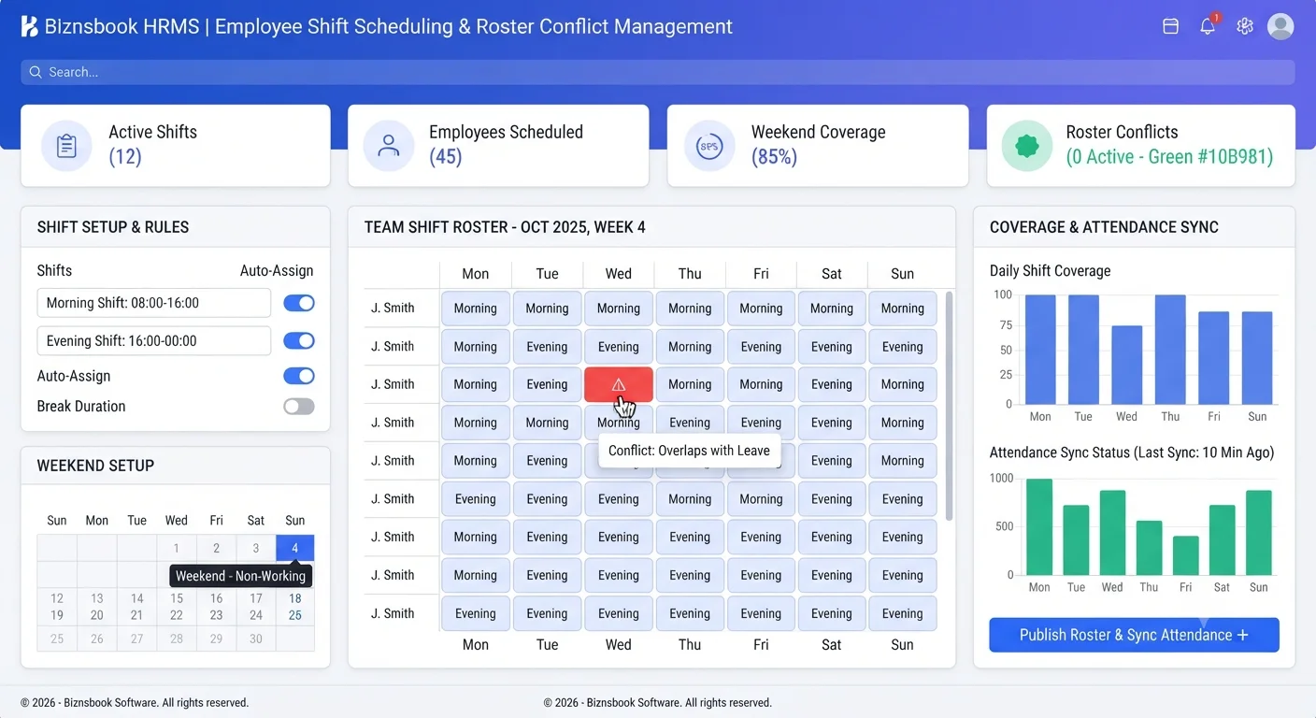Click the Weekend Coverage percentage icon

pyautogui.click(x=708, y=146)
